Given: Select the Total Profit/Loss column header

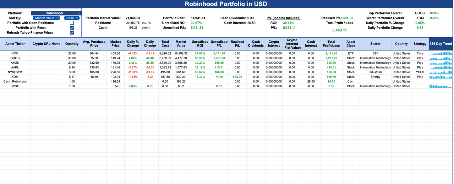Looking at the screenshot, I should (331, 44).
